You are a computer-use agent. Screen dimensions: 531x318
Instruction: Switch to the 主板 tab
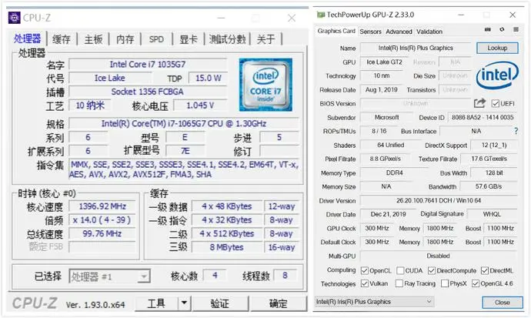tap(93, 39)
